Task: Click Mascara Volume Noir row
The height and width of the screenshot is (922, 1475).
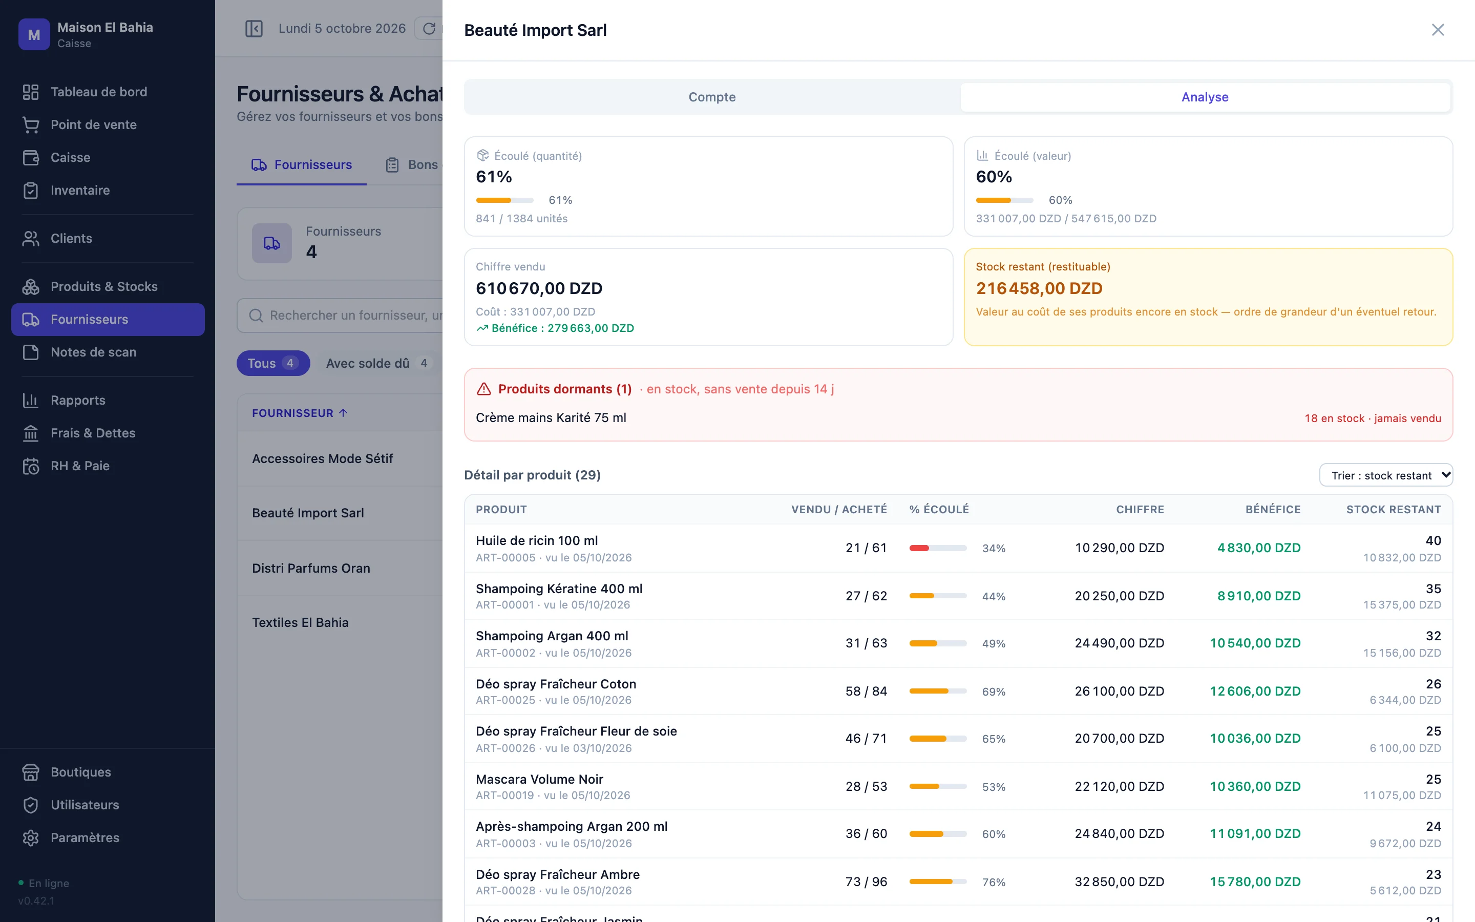Action: 958,787
